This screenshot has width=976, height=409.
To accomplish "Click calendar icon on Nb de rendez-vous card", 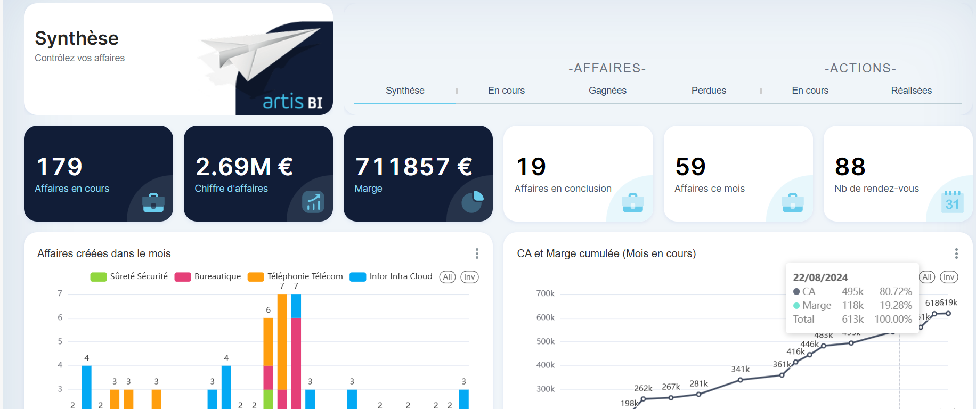I will tap(953, 201).
